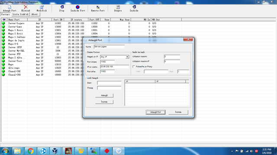
Task: Click the green status icon for Server-Lume
Action: click(x=3, y=27)
